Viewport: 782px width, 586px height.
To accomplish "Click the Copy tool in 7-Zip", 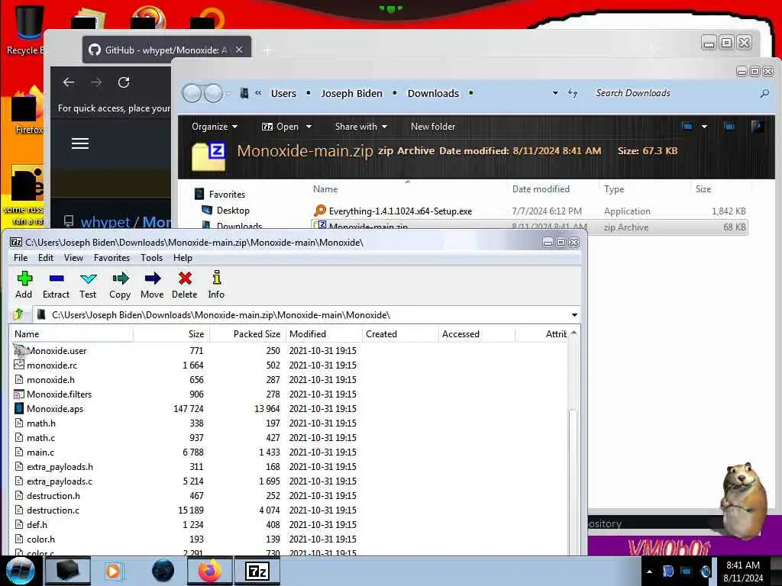I will pyautogui.click(x=120, y=285).
